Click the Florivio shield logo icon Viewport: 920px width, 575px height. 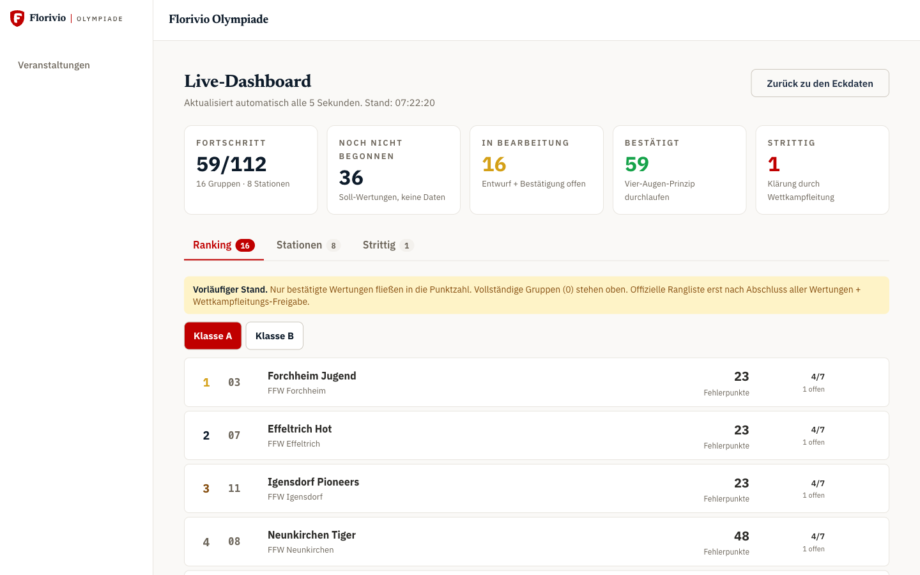[17, 19]
